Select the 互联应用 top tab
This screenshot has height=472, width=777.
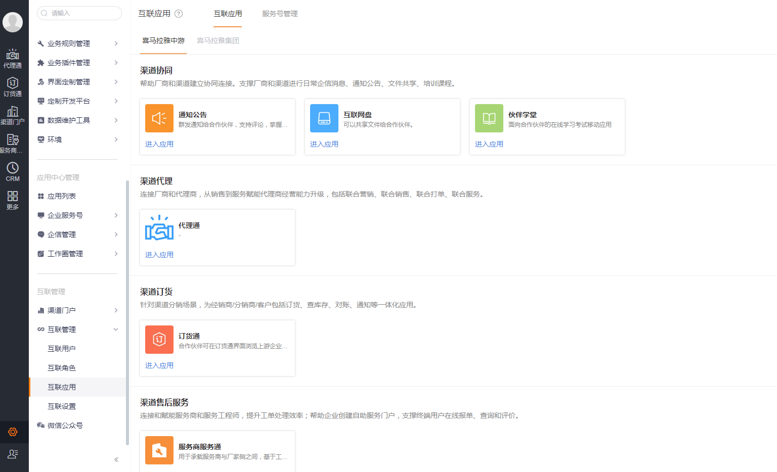(228, 14)
